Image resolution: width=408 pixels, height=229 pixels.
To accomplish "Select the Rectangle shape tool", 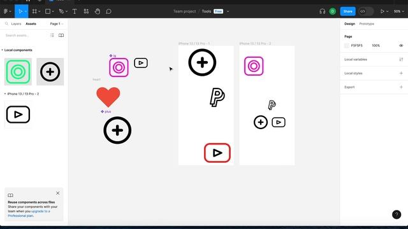I will pyautogui.click(x=48, y=11).
